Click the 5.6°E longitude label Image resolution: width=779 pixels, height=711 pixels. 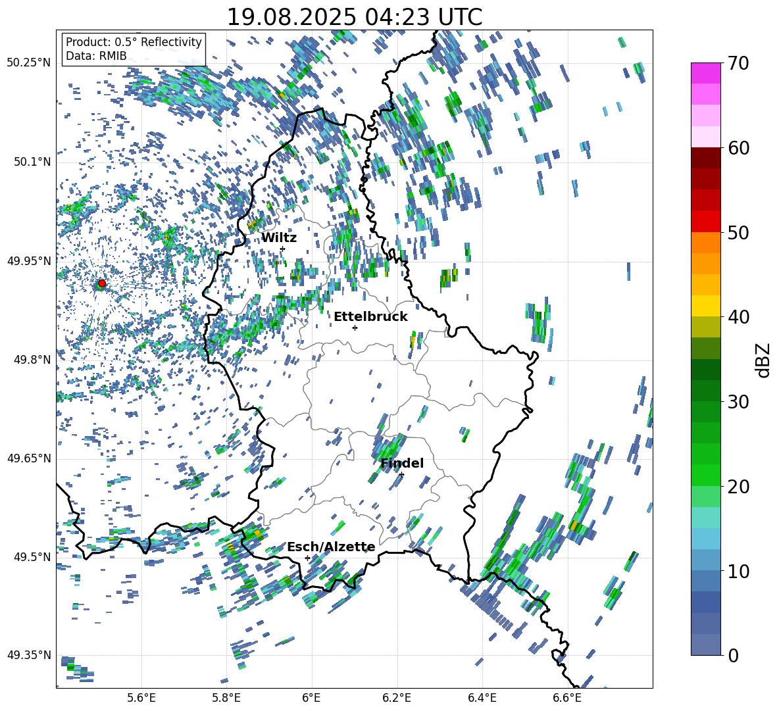pos(141,698)
